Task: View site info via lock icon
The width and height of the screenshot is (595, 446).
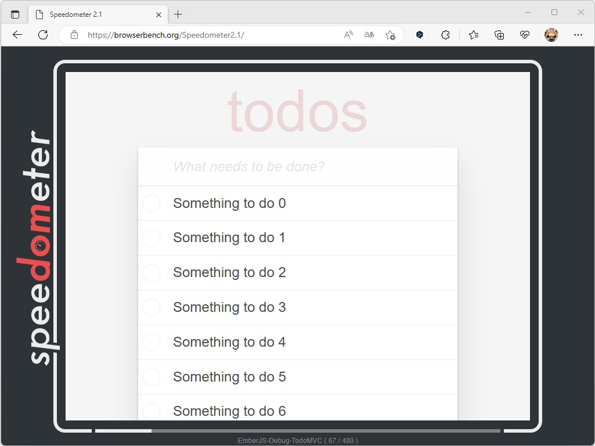Action: click(74, 35)
